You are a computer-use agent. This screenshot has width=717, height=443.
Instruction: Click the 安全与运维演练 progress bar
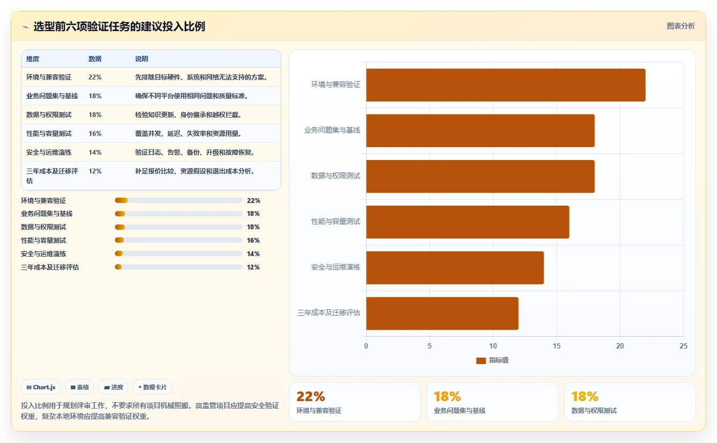179,253
